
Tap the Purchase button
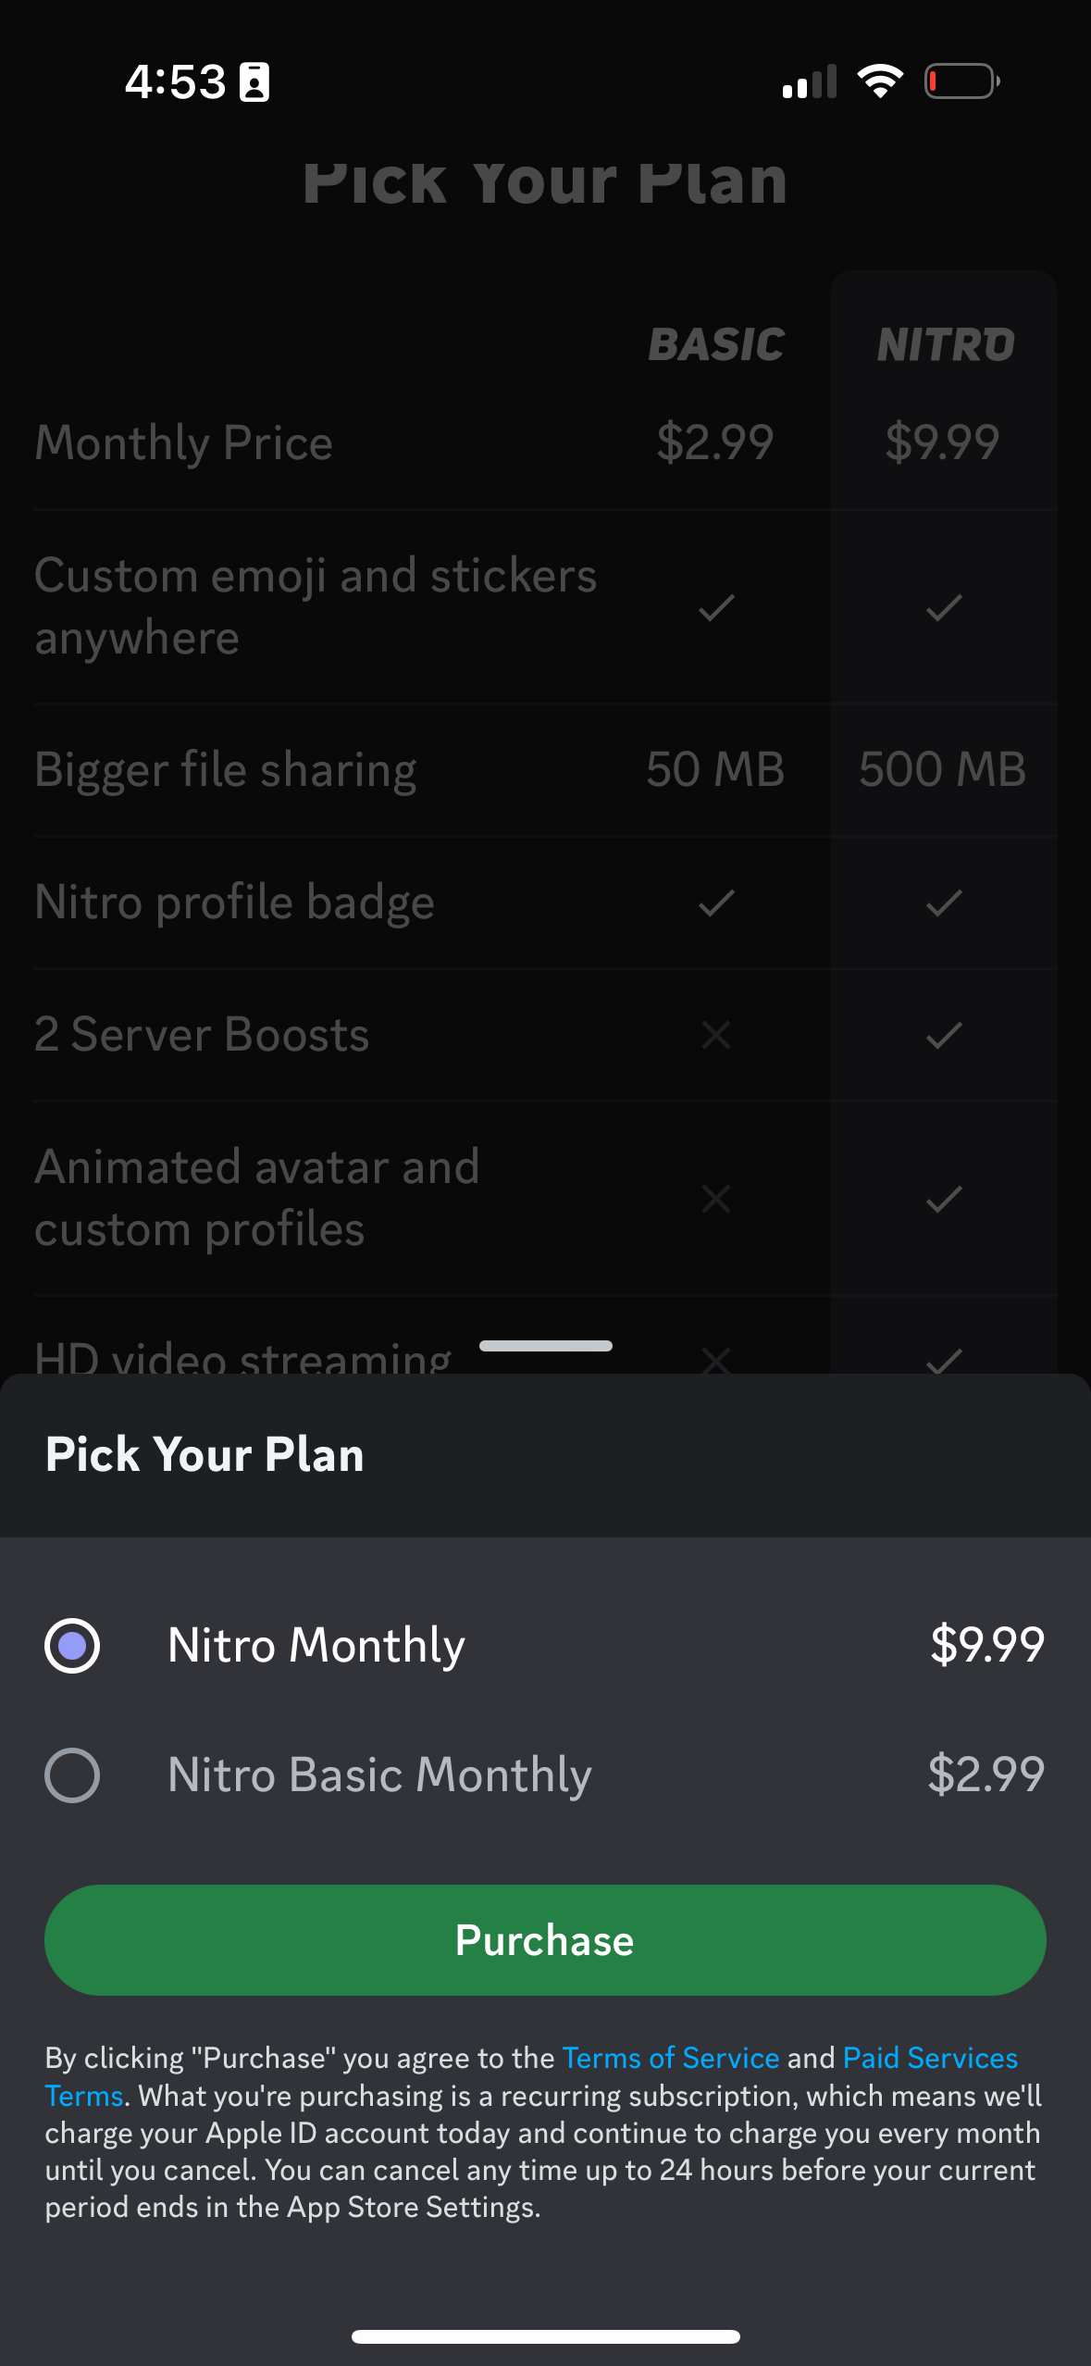click(545, 1940)
